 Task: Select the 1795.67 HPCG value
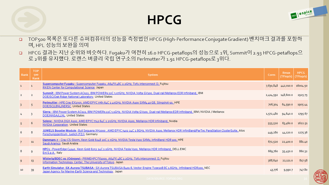pyautogui.click(x=303, y=114)
